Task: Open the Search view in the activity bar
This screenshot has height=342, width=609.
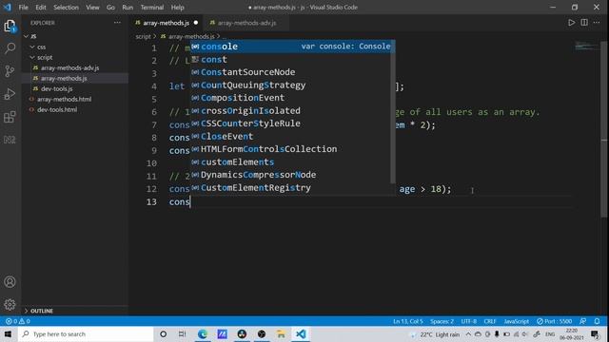Action: [x=10, y=48]
